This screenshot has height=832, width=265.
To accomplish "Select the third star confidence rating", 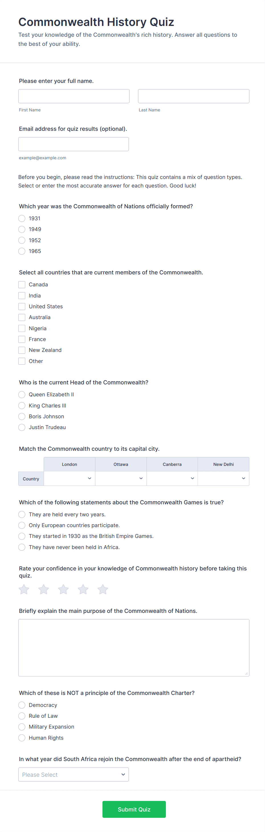I will pyautogui.click(x=63, y=589).
